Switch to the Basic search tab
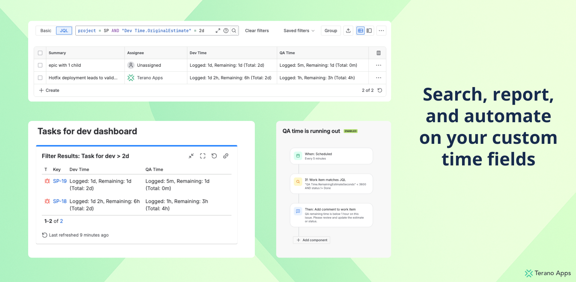The width and height of the screenshot is (576, 282). coord(46,30)
